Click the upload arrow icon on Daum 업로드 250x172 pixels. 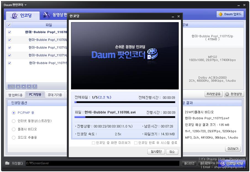[220, 14]
